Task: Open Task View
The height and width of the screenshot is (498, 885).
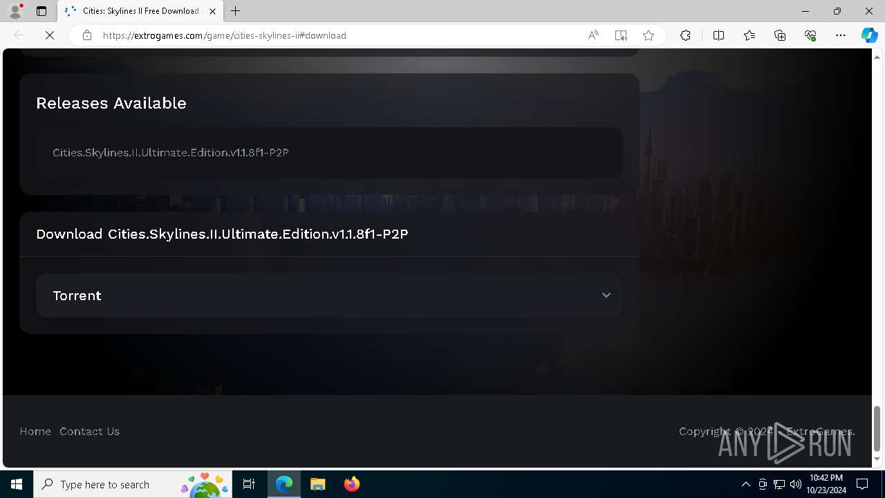Action: 249,484
